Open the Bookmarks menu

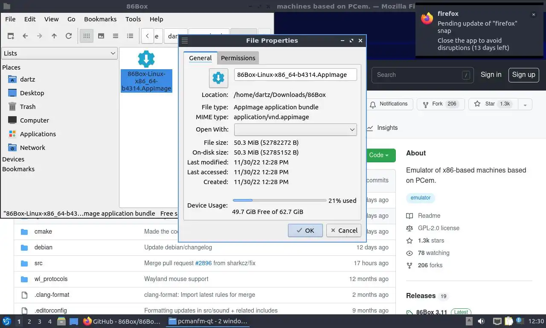(x=100, y=19)
